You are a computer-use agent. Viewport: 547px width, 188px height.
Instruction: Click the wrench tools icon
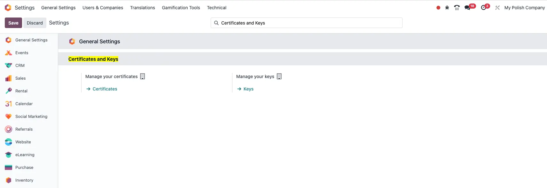pos(497,8)
